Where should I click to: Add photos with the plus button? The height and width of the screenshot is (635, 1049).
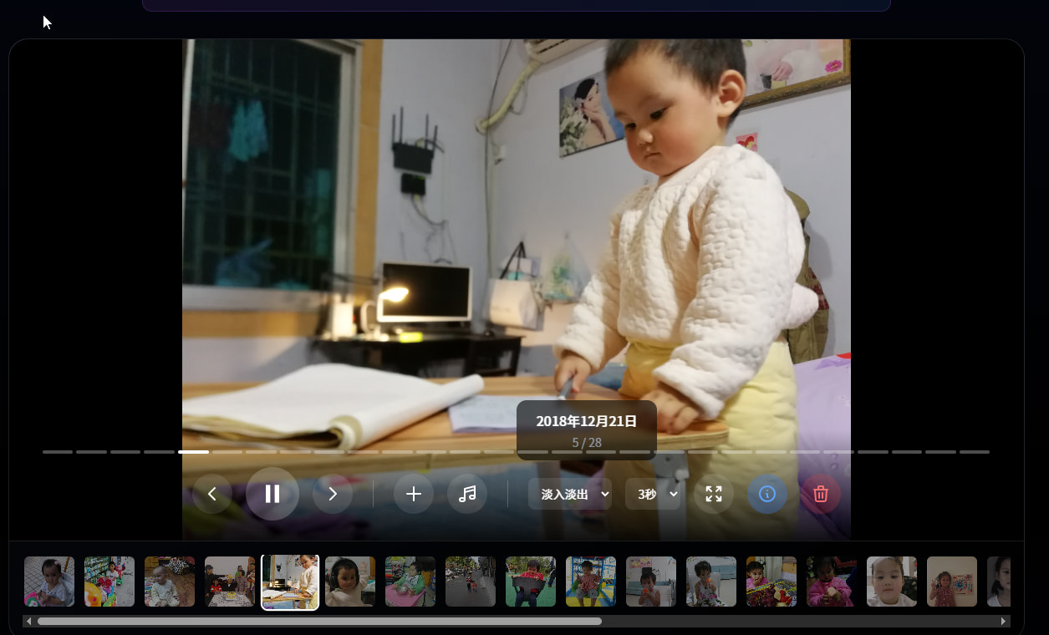414,494
